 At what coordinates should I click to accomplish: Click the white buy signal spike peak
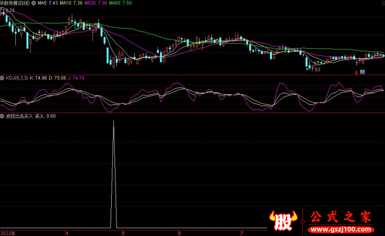[114, 121]
